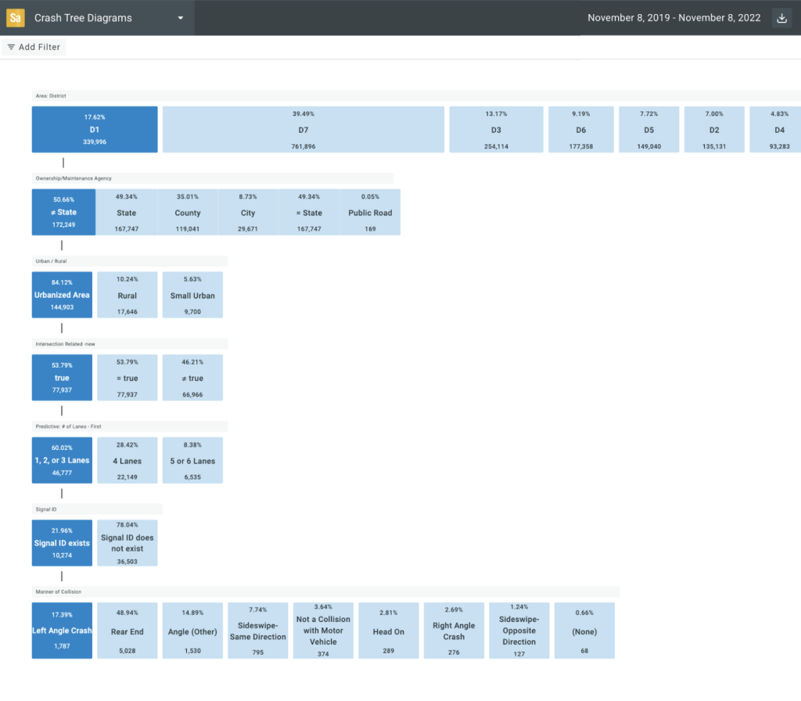Select the Right Angle Crash node
Image resolution: width=801 pixels, height=701 pixels.
[454, 631]
